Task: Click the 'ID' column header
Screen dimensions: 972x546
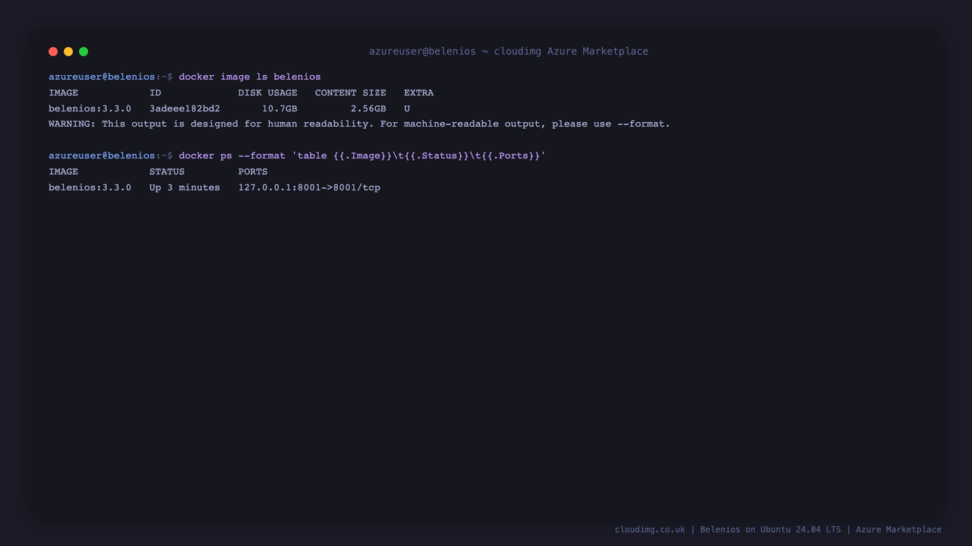Action: [155, 93]
